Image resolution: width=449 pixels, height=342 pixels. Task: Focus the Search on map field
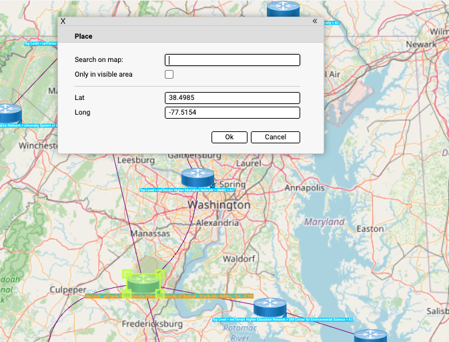(232, 60)
